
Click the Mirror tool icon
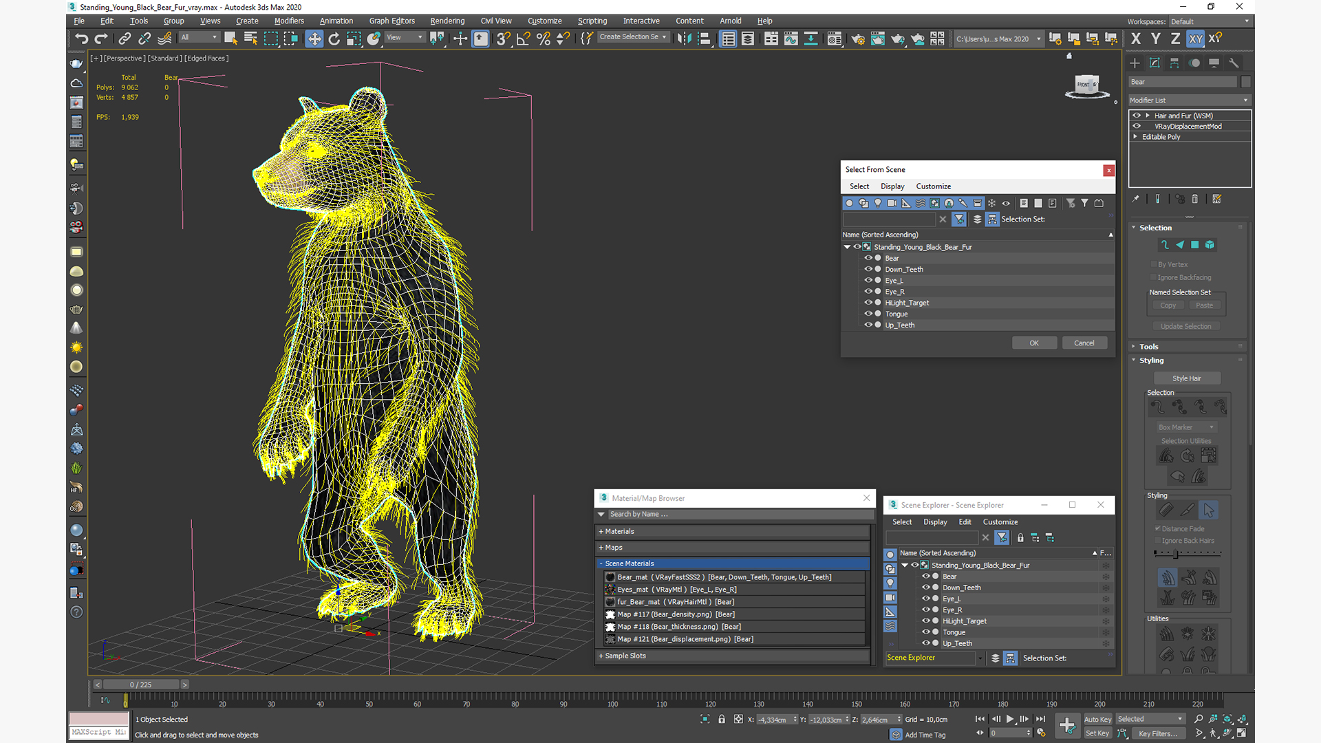(x=683, y=39)
